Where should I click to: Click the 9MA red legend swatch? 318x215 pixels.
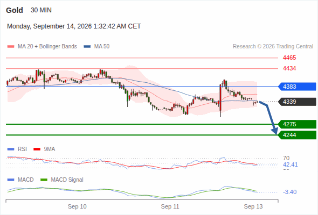[x=37, y=149]
